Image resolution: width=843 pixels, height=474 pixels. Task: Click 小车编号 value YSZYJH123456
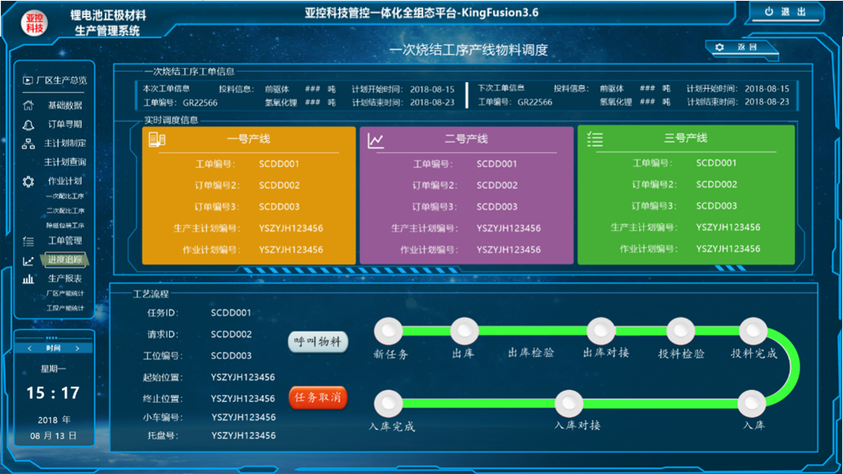pos(243,417)
